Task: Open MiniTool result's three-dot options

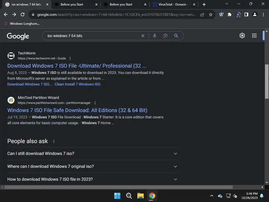Action: pyautogui.click(x=95, y=103)
